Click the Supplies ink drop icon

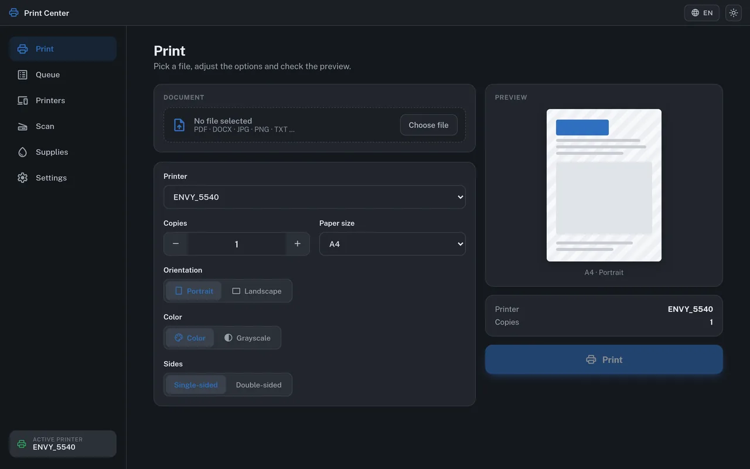click(22, 152)
